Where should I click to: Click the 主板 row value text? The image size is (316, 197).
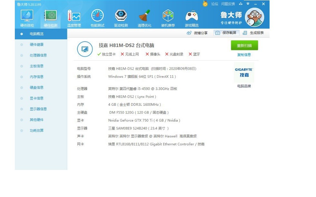pyautogui.click(x=132, y=97)
